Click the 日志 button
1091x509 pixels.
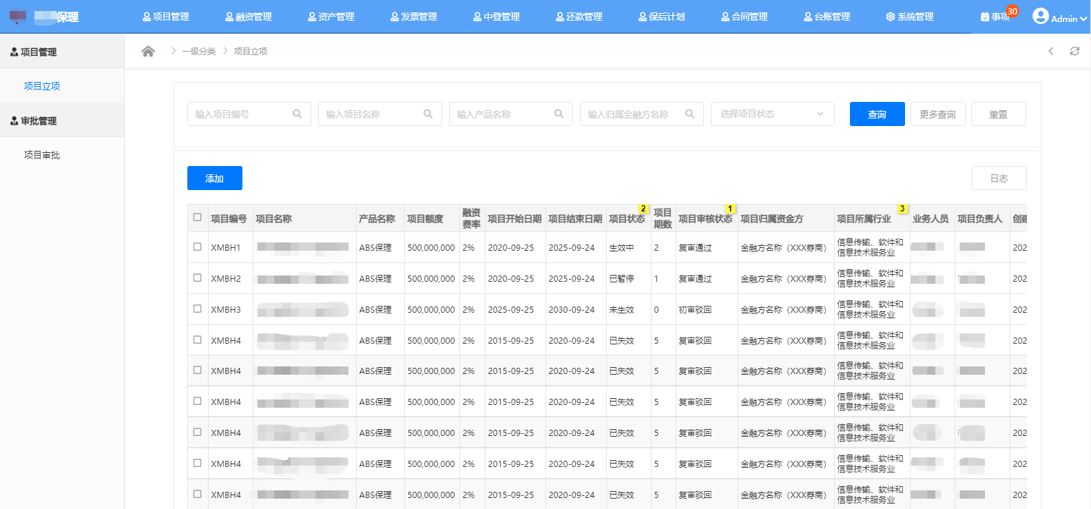coord(999,178)
